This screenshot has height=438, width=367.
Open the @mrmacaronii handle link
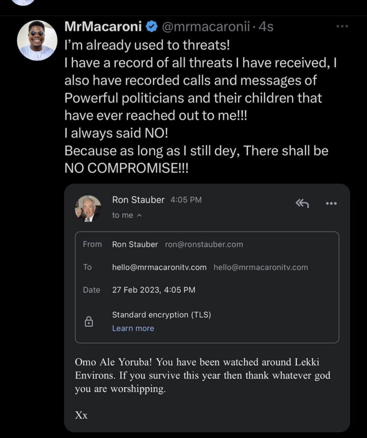206,26
